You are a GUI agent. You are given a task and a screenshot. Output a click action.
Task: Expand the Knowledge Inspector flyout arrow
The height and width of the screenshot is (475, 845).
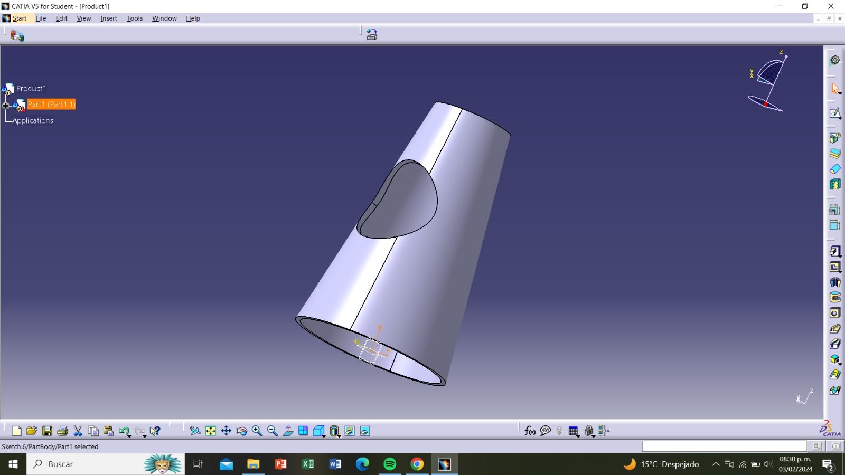tap(594, 436)
